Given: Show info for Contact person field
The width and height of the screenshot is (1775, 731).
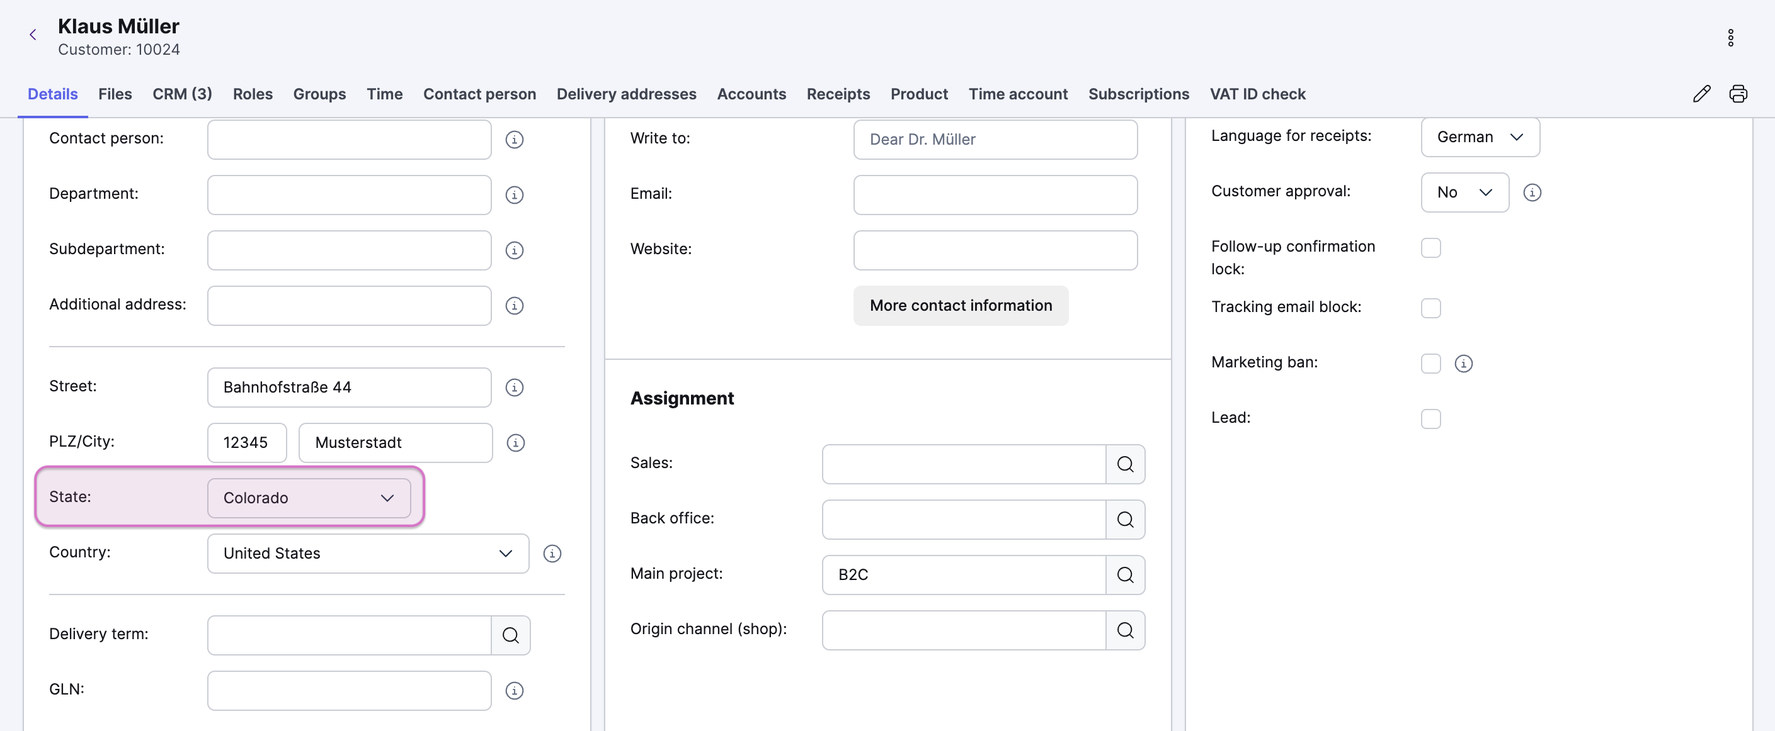Looking at the screenshot, I should tap(514, 140).
